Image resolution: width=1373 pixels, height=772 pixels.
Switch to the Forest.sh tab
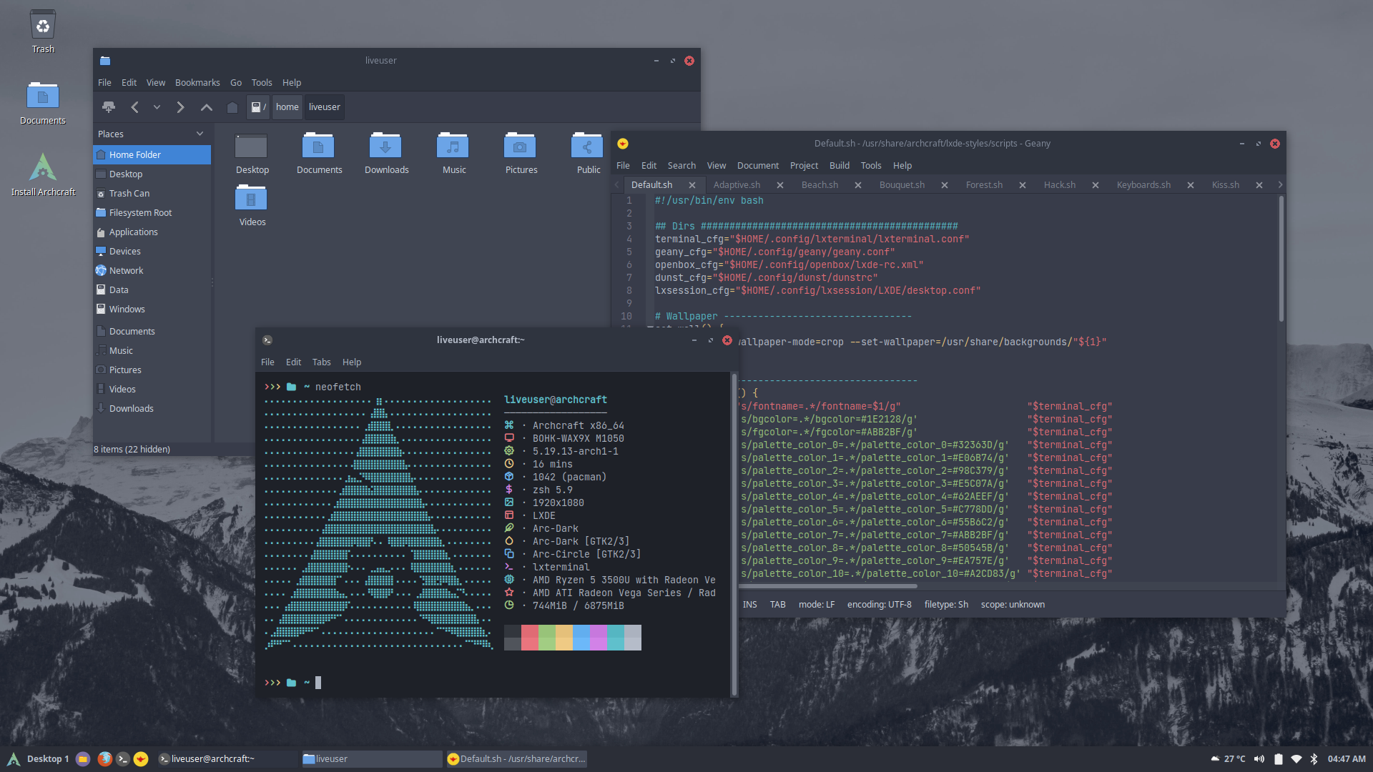coord(984,185)
